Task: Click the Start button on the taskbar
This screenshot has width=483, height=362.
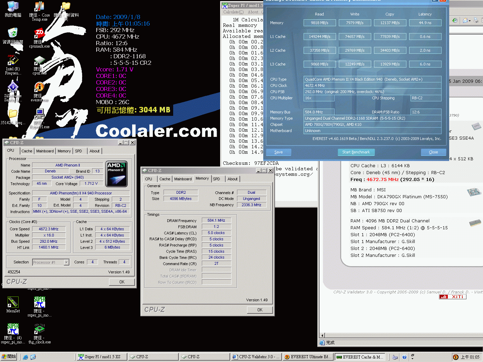Action: pyautogui.click(x=9, y=357)
